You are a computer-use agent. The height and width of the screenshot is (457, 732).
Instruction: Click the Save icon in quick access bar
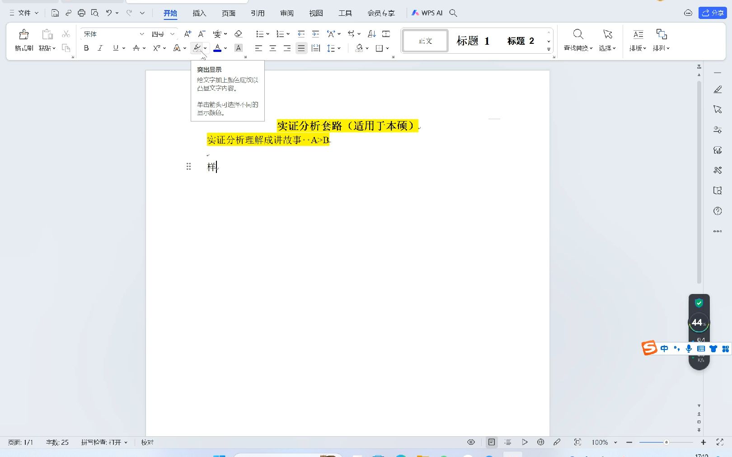coord(55,13)
